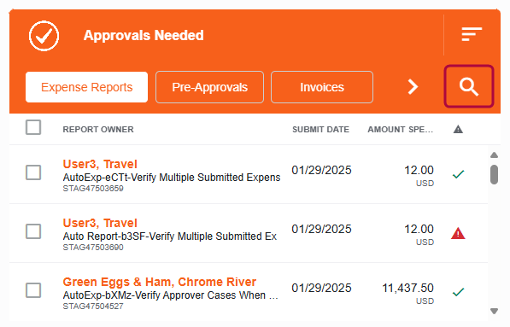Switch to the Pre-Approvals tab
The height and width of the screenshot is (327, 510).
click(x=209, y=87)
